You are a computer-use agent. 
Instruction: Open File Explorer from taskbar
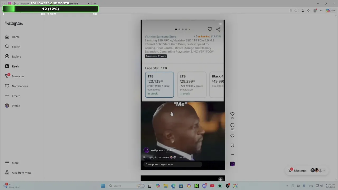[166, 186]
